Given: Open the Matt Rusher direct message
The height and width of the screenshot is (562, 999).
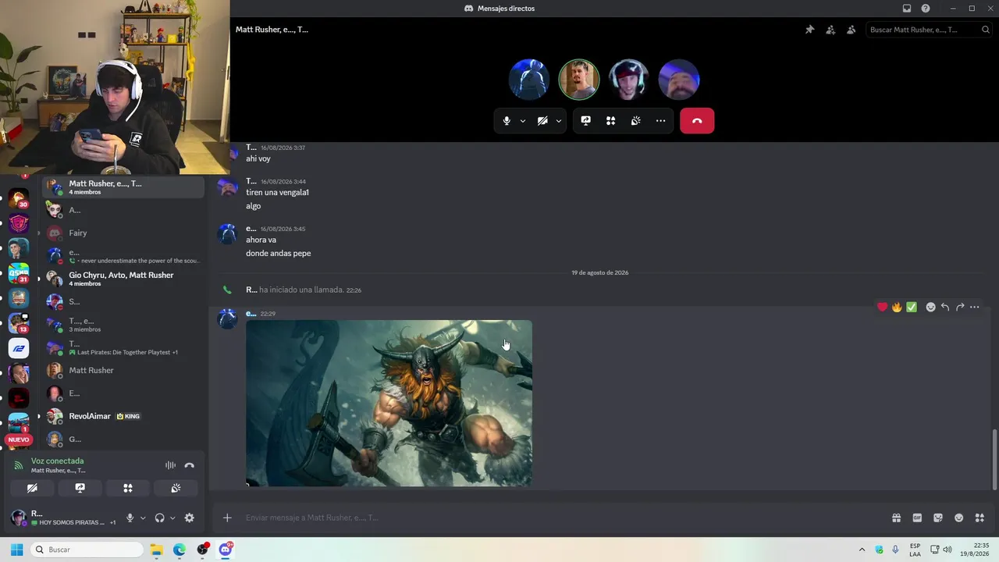Looking at the screenshot, I should click(x=123, y=370).
